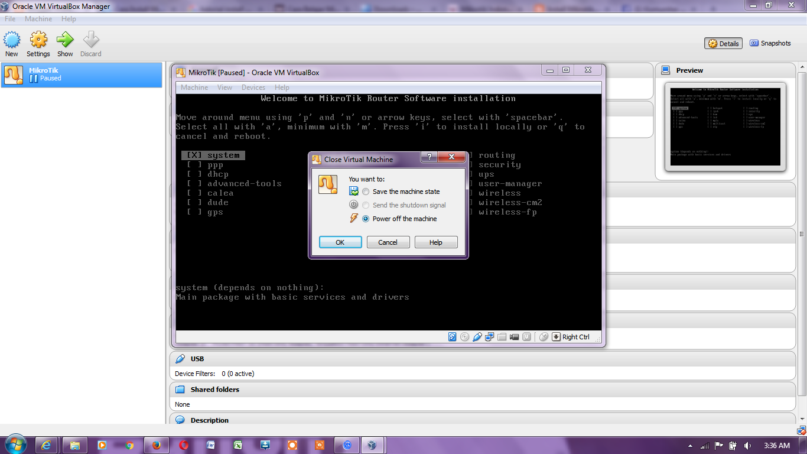The width and height of the screenshot is (807, 454).
Task: Switch to the Snapshots view button
Action: tap(770, 43)
